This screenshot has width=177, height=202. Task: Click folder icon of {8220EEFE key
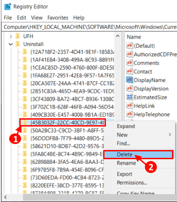click(x=25, y=185)
